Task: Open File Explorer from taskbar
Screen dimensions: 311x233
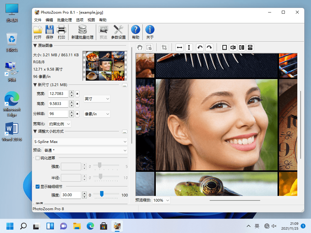Action: click(x=77, y=226)
